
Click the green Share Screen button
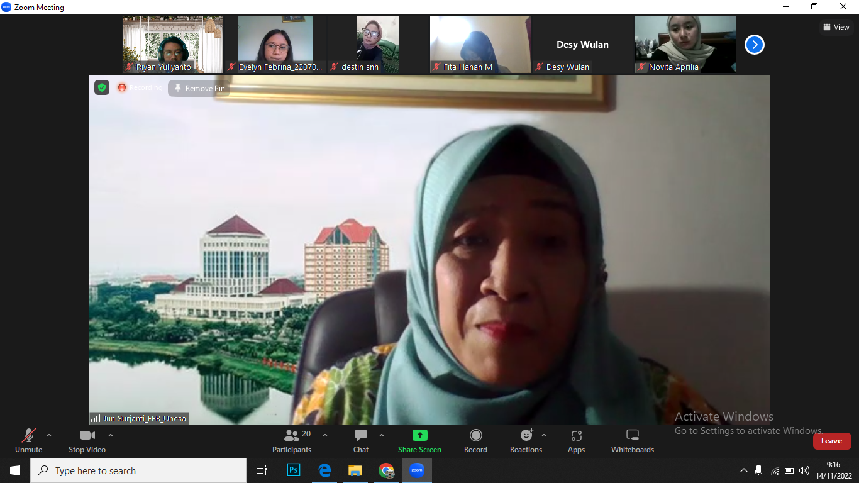point(419,440)
